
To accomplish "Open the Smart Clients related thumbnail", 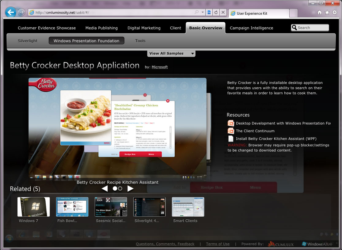I will (x=188, y=207).
